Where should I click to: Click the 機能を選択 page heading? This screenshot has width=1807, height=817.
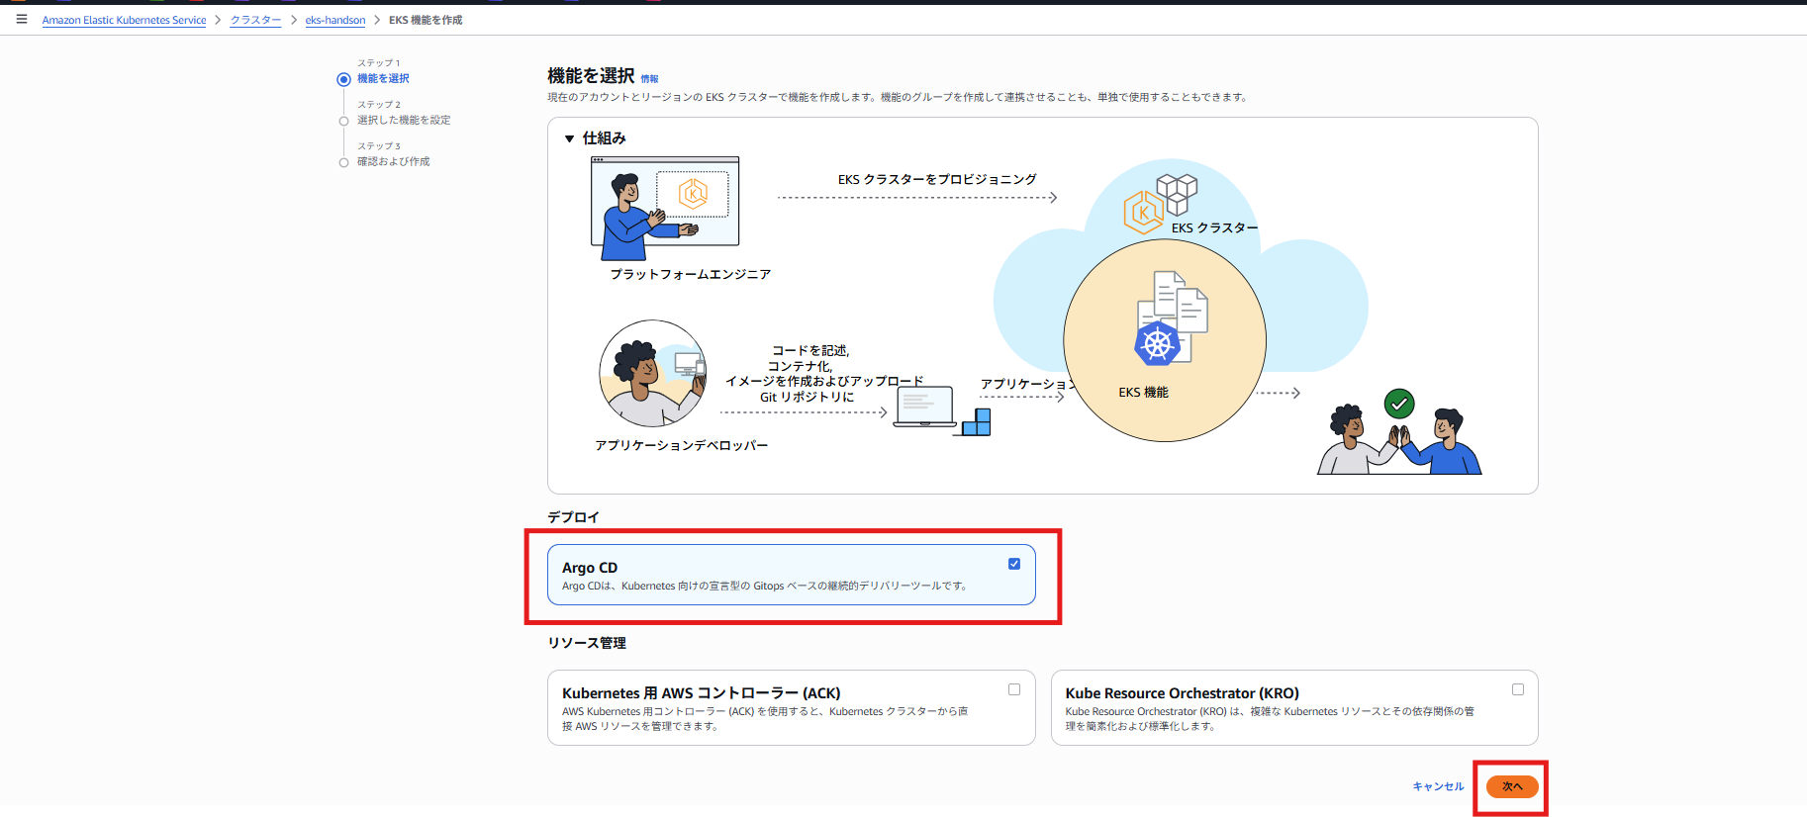point(591,76)
